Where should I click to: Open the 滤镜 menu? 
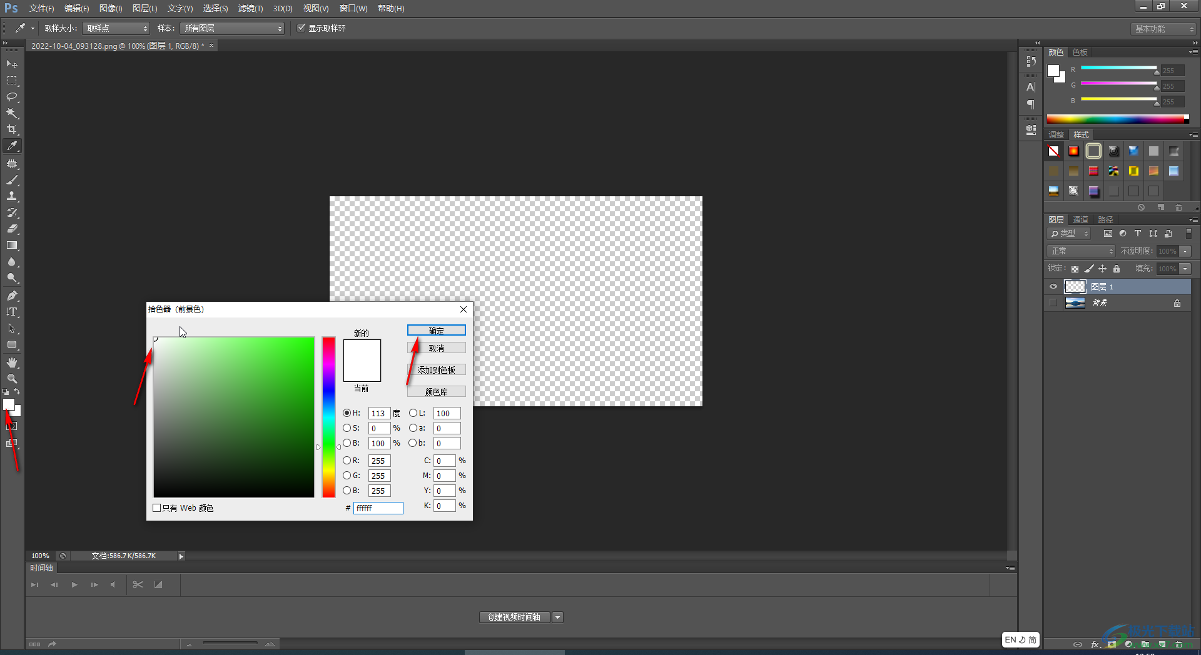click(250, 9)
